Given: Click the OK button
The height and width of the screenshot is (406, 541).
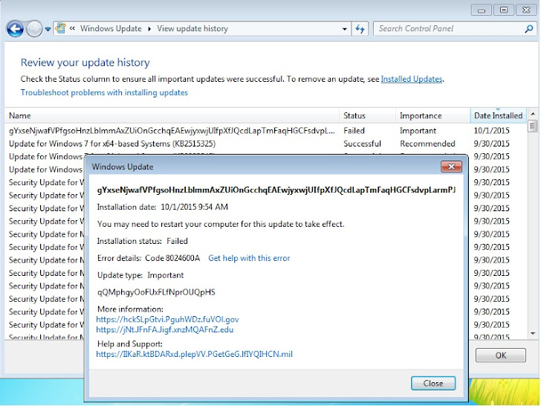Looking at the screenshot, I should point(501,355).
